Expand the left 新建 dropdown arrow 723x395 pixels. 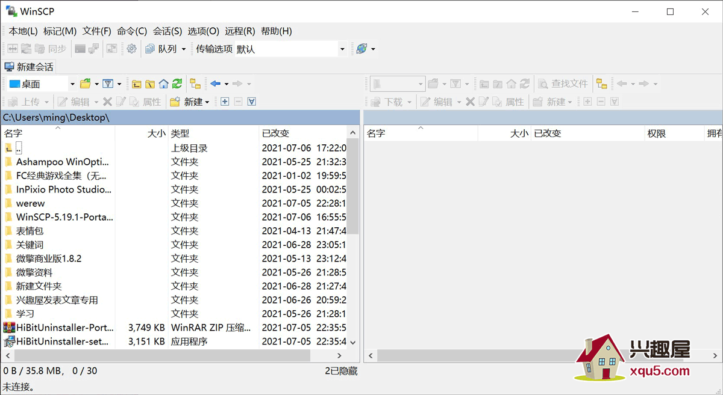pyautogui.click(x=207, y=102)
